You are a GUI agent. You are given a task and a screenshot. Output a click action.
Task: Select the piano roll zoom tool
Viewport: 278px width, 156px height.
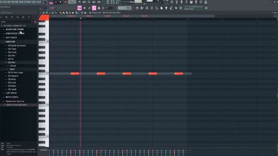tap(82, 13)
